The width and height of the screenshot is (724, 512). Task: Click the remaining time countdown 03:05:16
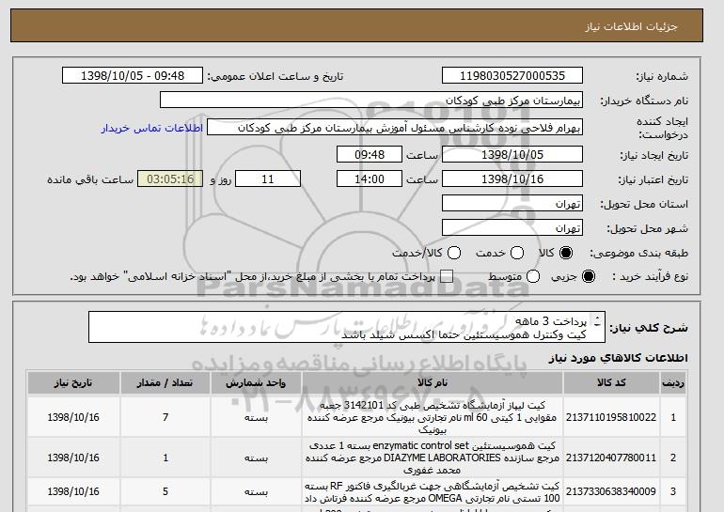(x=170, y=179)
